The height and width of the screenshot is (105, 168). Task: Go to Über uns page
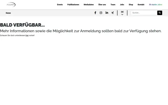(102, 4)
